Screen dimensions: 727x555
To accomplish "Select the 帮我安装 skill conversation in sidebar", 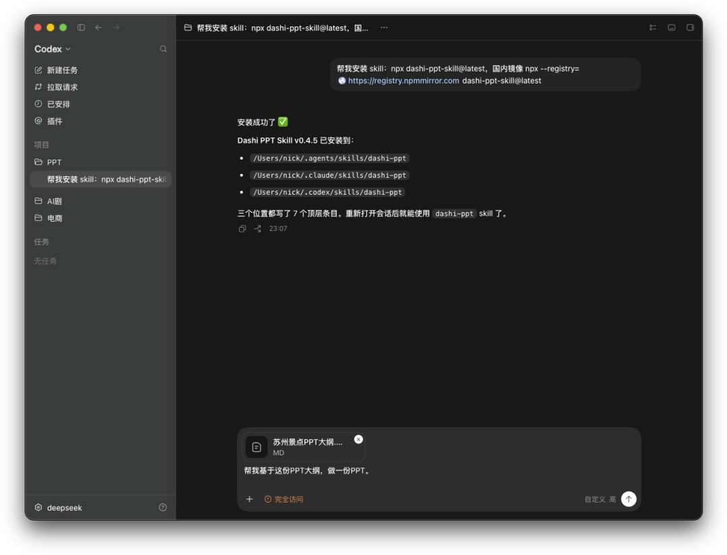I will click(100, 179).
